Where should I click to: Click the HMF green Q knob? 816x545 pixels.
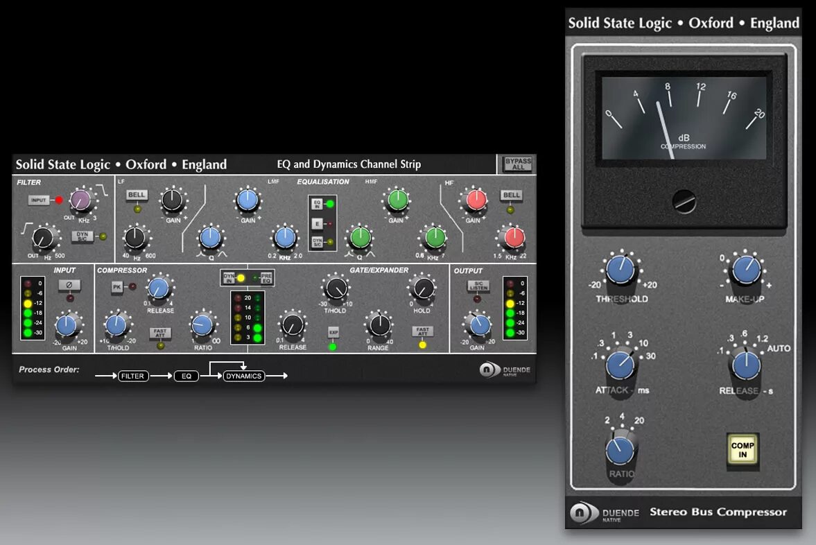pyautogui.click(x=360, y=237)
